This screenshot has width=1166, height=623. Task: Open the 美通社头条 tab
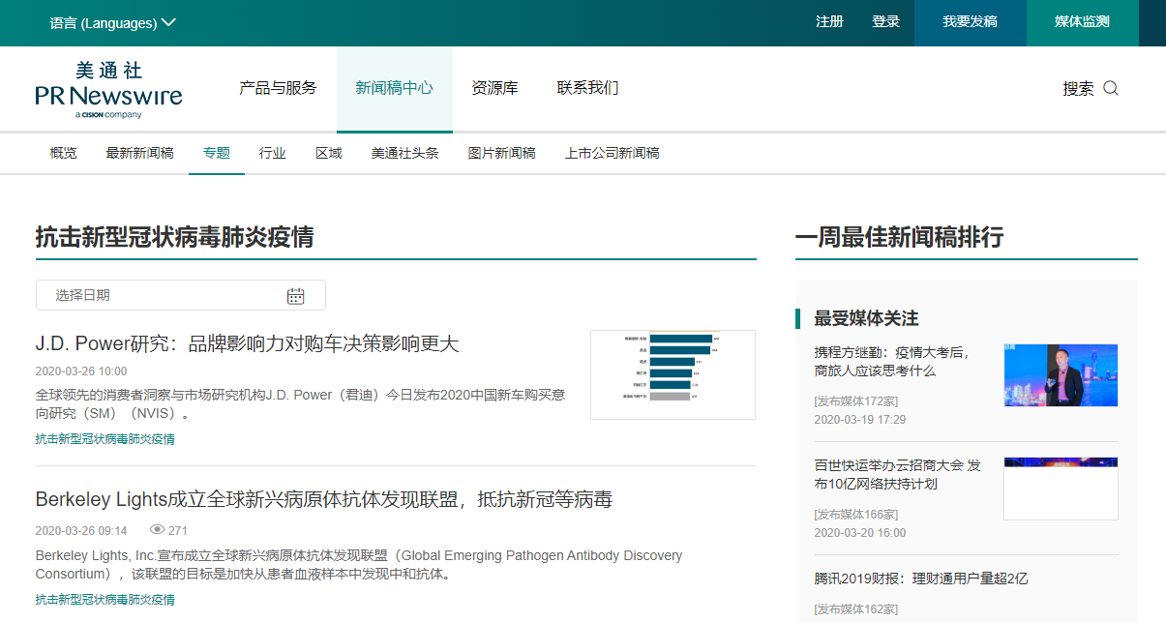404,153
